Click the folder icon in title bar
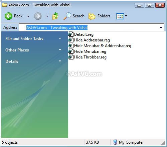 click(5, 5)
